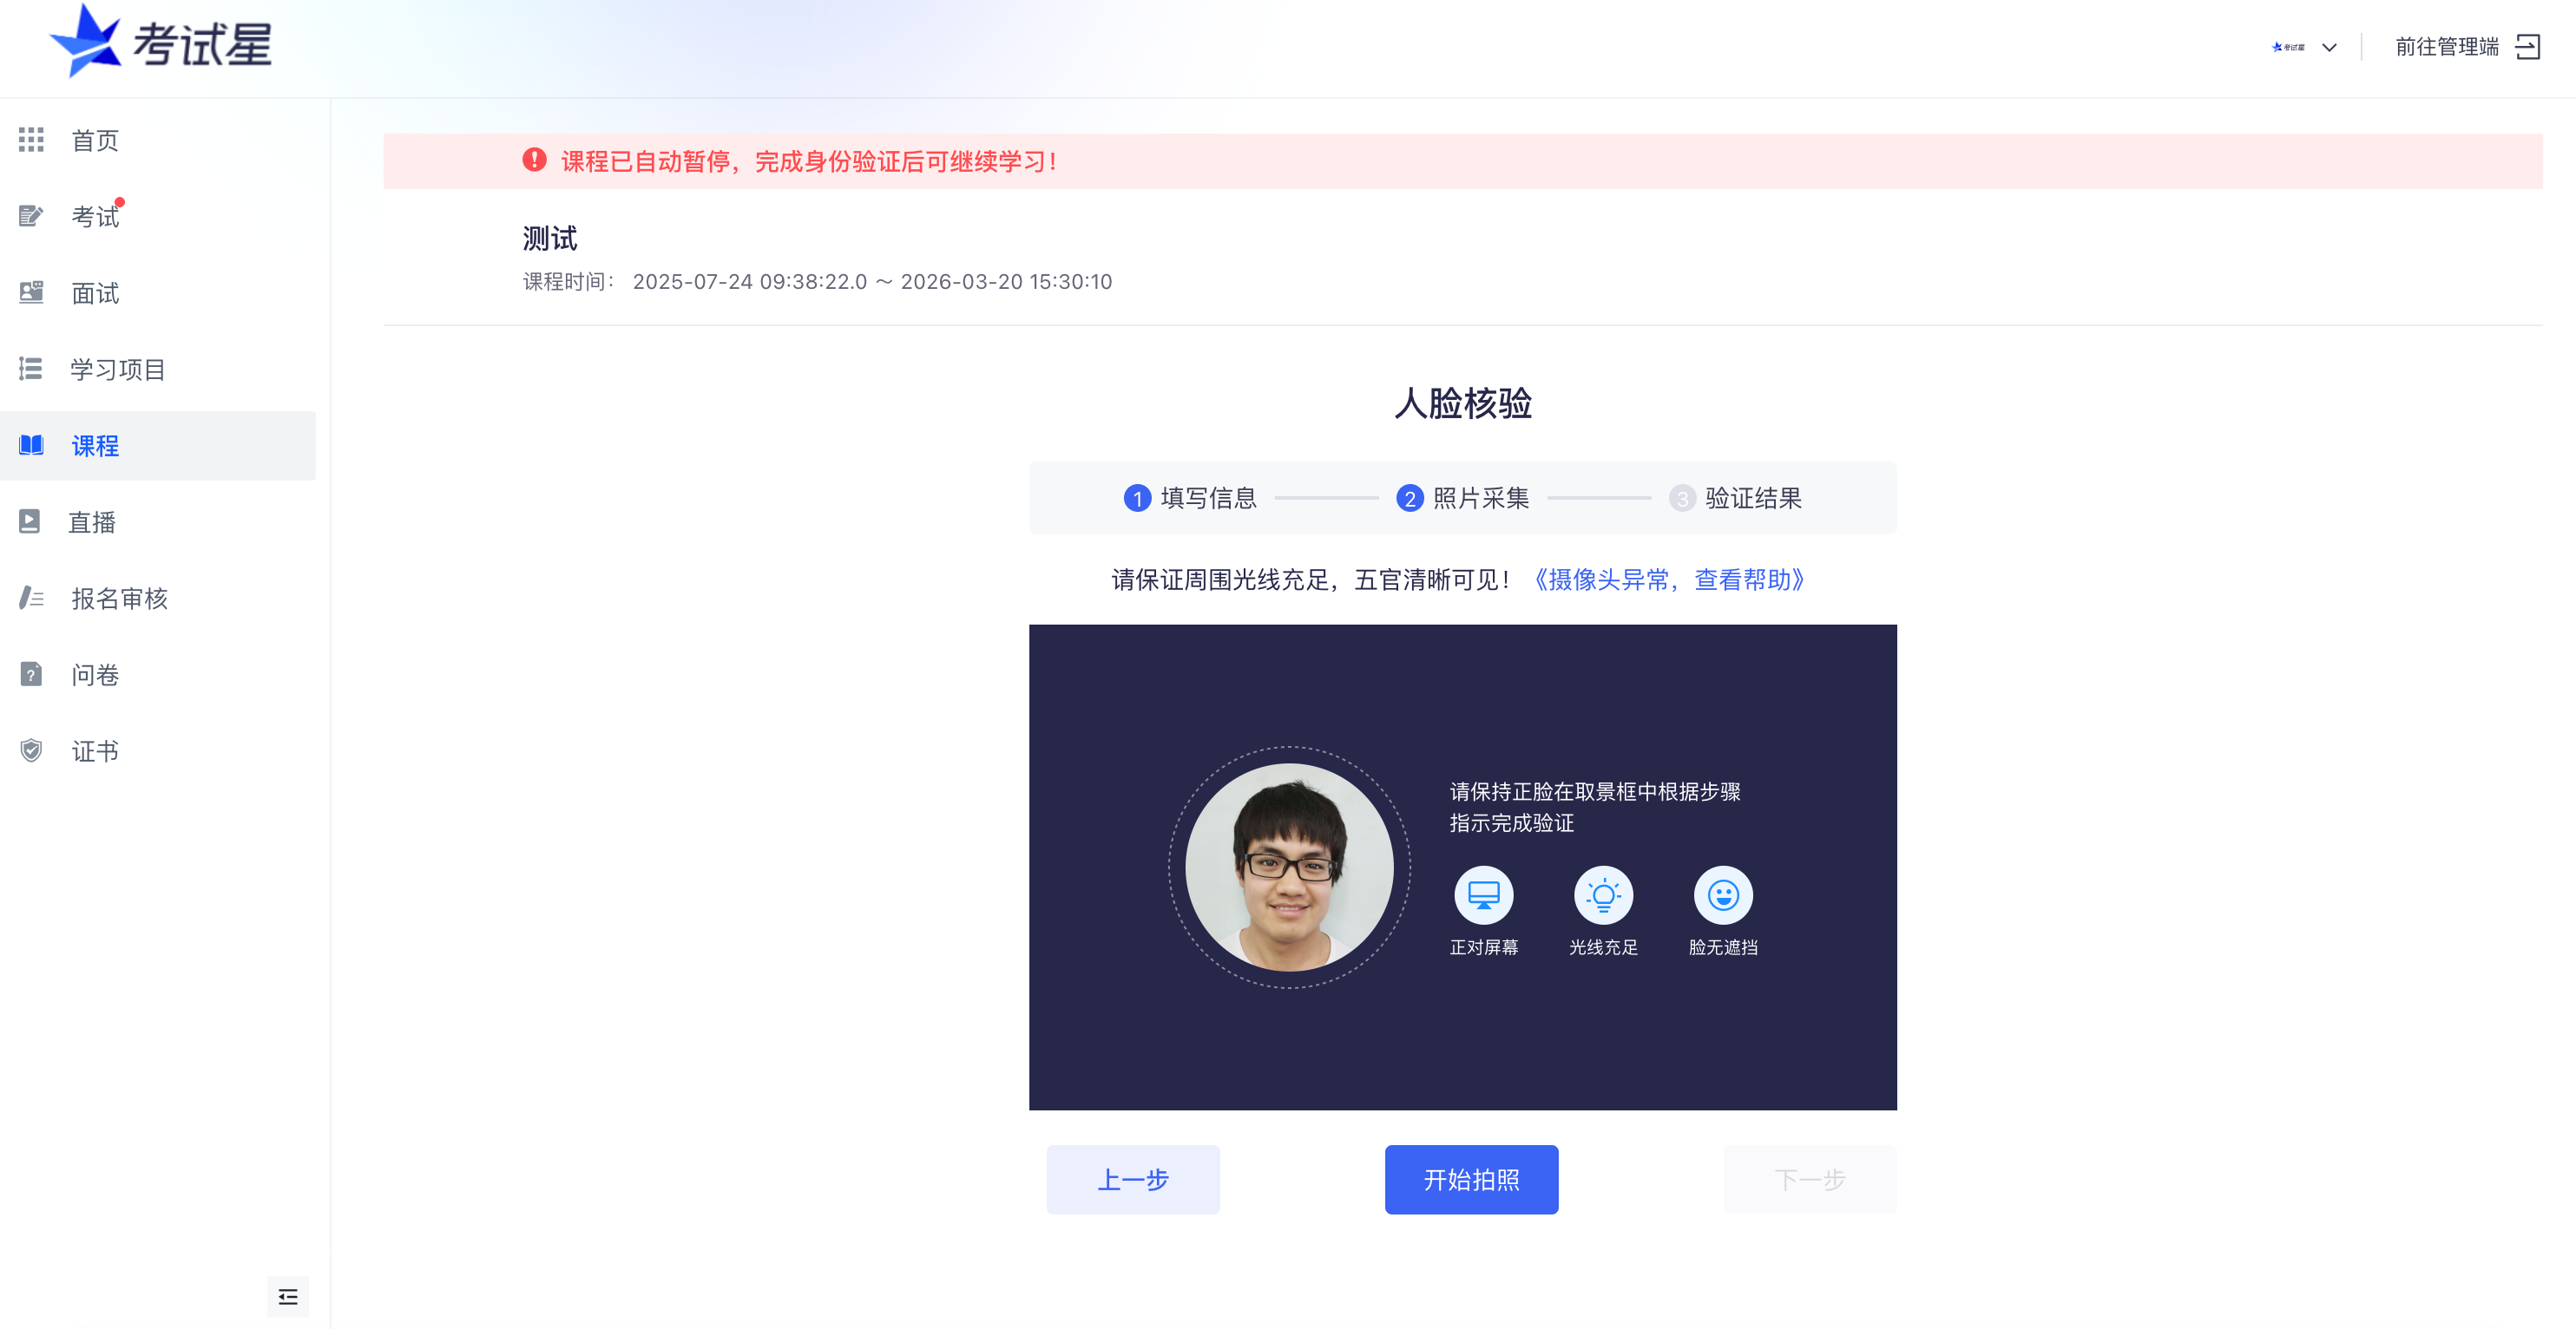The height and width of the screenshot is (1329, 2576).
Task: Click the 上一步 button
Action: [1133, 1180]
